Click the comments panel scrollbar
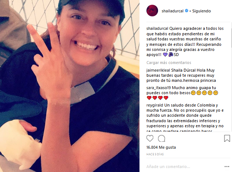 tap(231, 77)
